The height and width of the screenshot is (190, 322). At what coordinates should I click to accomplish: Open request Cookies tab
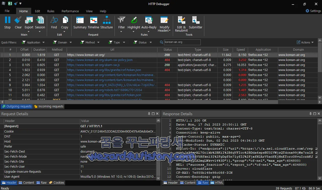(x=57, y=183)
